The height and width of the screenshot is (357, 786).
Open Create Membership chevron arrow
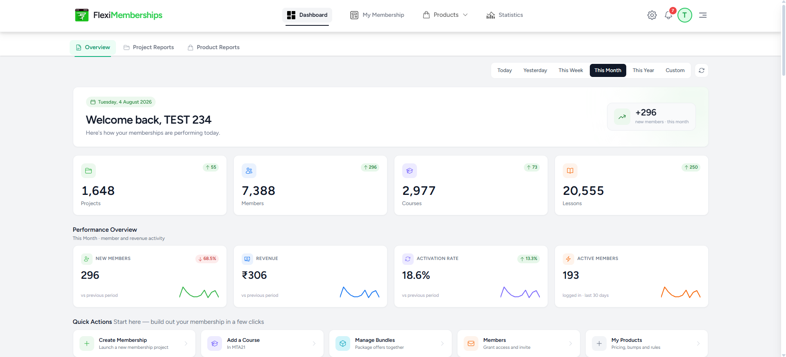186,343
